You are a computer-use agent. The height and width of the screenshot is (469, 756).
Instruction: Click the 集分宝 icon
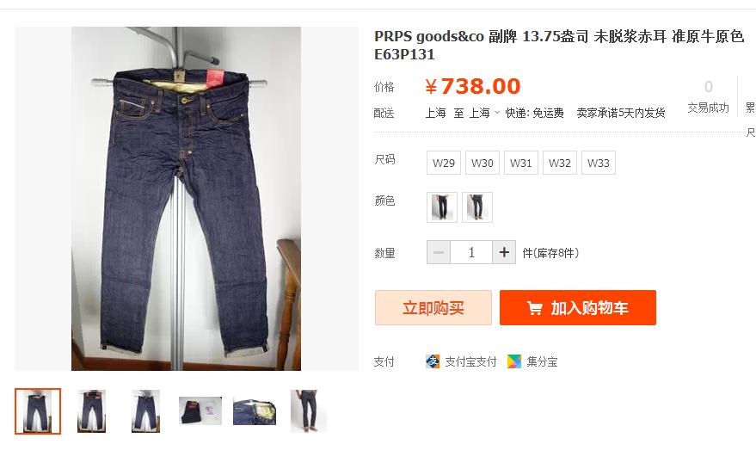click(514, 361)
